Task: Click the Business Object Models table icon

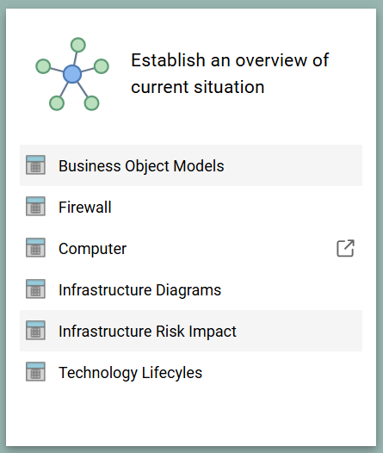Action: (35, 165)
